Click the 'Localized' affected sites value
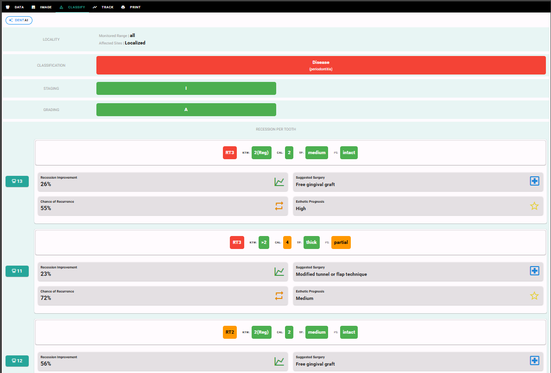Viewport: 551px width, 373px height. 135,43
